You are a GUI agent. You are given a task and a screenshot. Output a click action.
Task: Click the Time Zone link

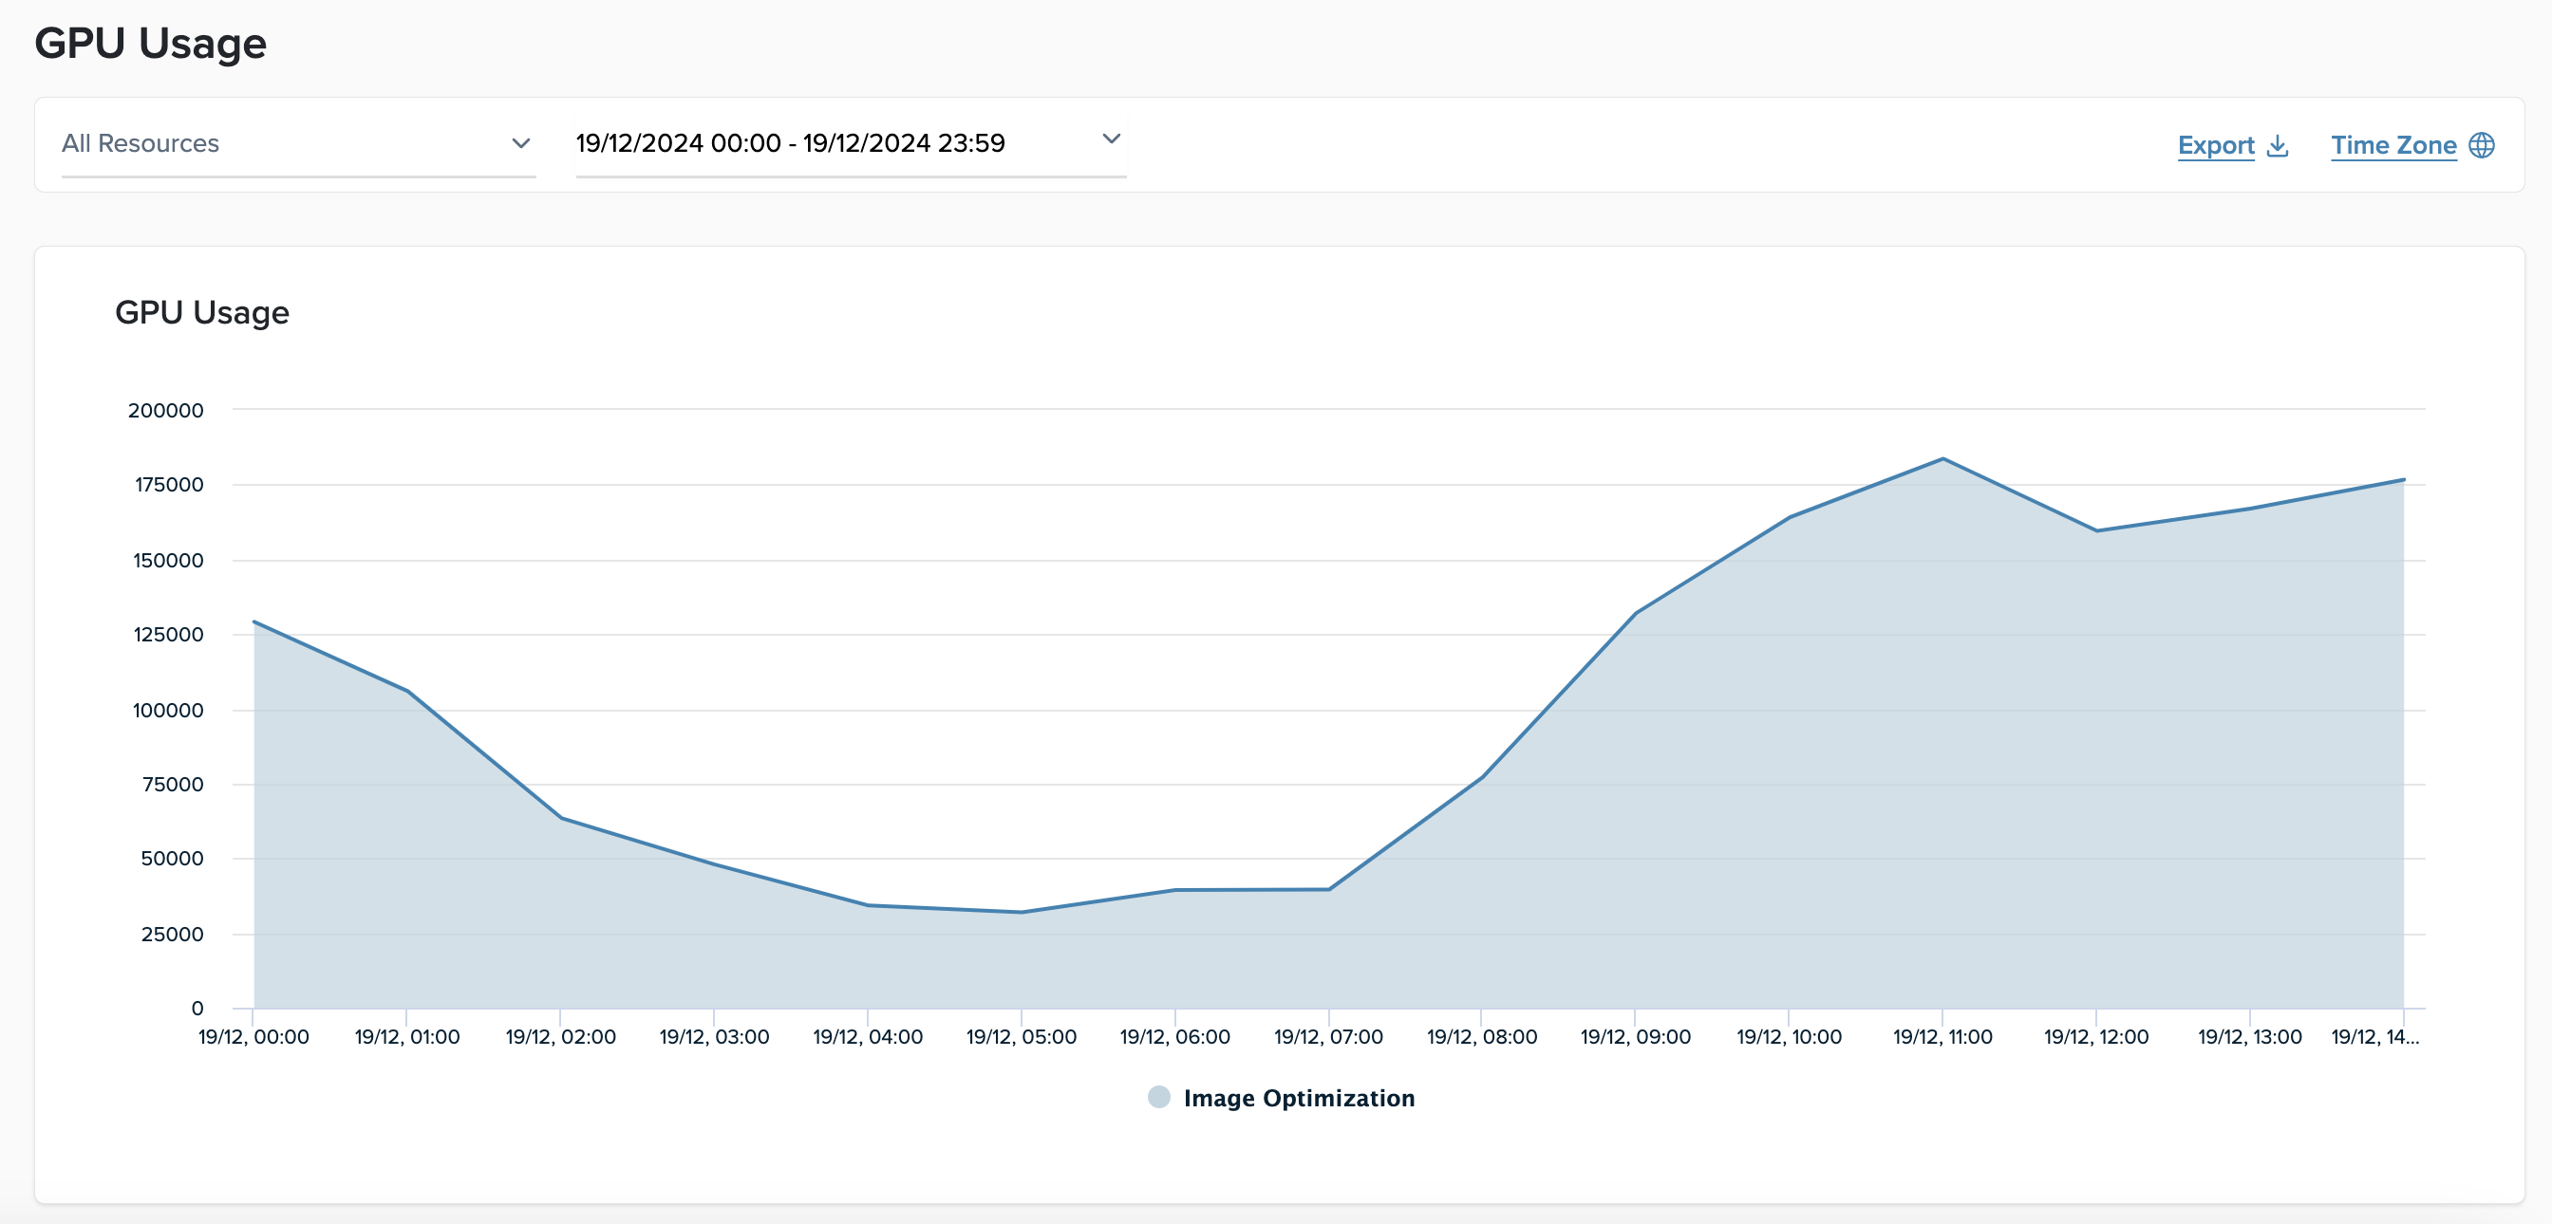tap(2393, 145)
